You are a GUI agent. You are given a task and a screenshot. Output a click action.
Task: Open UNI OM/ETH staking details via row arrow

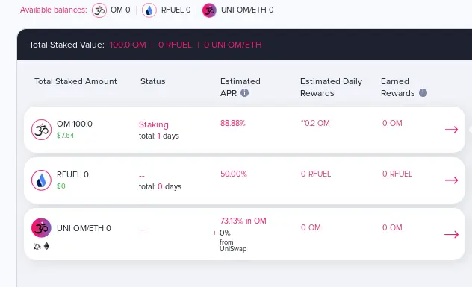coord(452,234)
